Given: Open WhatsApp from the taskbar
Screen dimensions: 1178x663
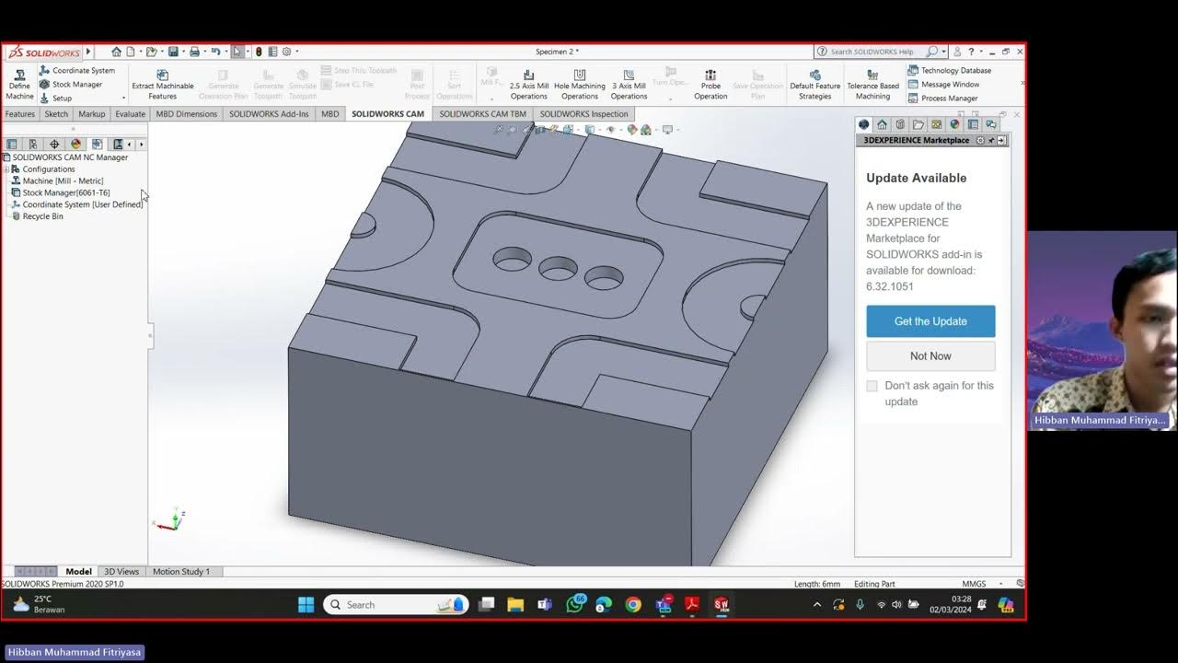Looking at the screenshot, I should 575,604.
